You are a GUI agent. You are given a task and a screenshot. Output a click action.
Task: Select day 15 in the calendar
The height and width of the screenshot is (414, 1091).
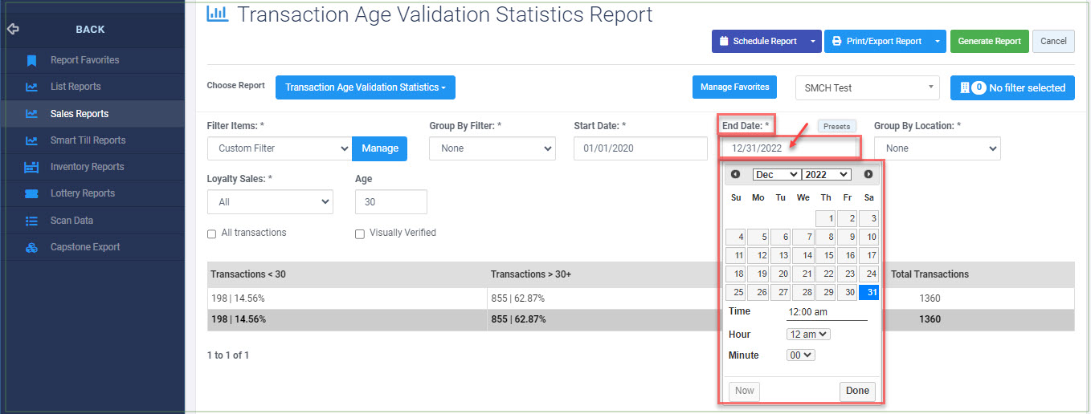[x=825, y=256]
